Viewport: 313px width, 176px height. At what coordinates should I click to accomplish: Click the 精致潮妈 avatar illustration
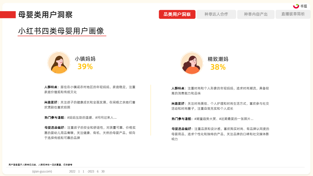click(192, 63)
